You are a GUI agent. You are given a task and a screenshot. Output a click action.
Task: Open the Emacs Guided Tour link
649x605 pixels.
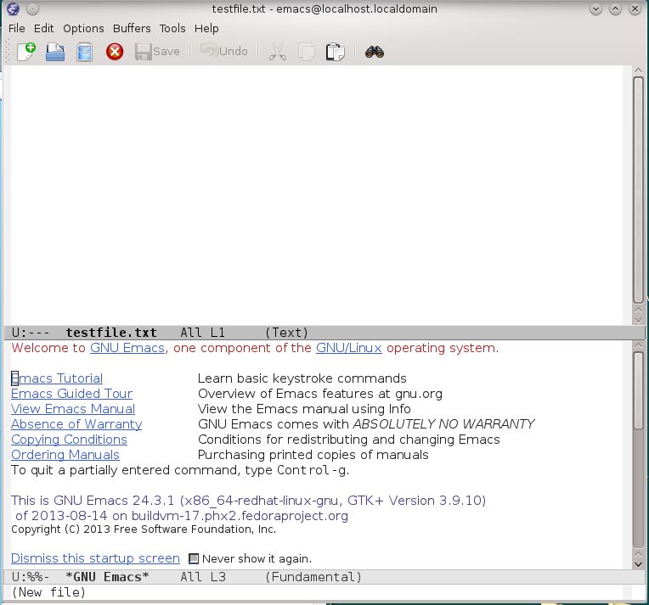click(71, 394)
